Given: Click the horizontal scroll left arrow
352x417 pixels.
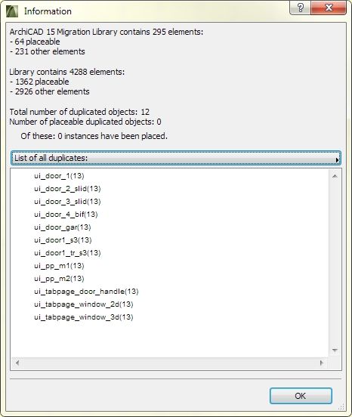Looking at the screenshot, I should click(x=17, y=363).
